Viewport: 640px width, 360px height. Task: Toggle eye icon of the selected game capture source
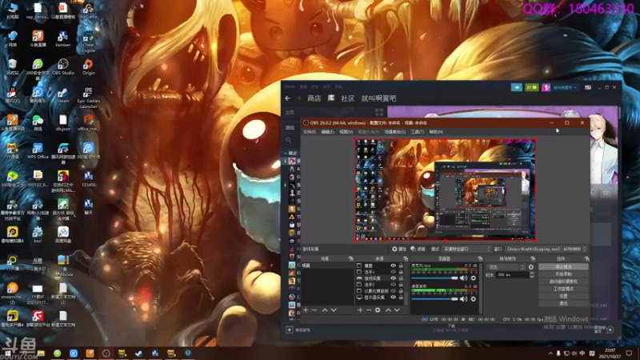(393, 278)
